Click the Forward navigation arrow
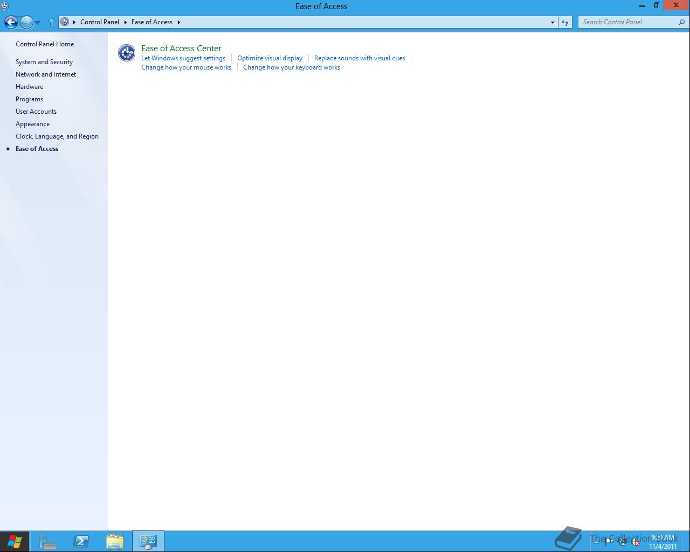This screenshot has width=690, height=552. point(26,22)
